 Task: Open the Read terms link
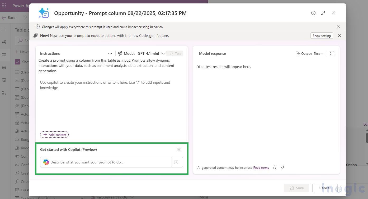pyautogui.click(x=261, y=168)
